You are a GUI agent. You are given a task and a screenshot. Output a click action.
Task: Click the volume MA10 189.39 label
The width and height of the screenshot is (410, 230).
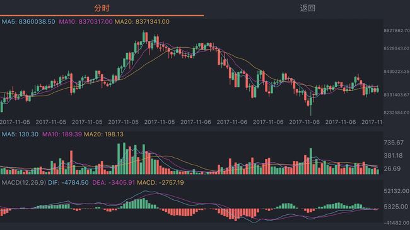pos(62,134)
